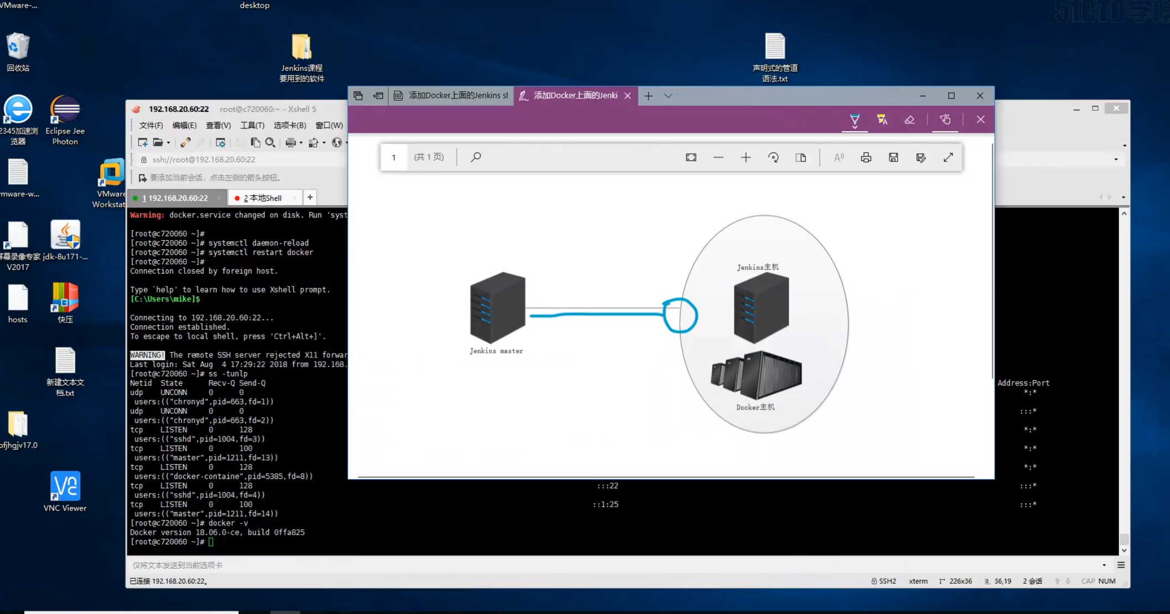The image size is (1170, 614).
Task: Expand the Xshell compose bar dropdown arrow
Action: click(1104, 565)
